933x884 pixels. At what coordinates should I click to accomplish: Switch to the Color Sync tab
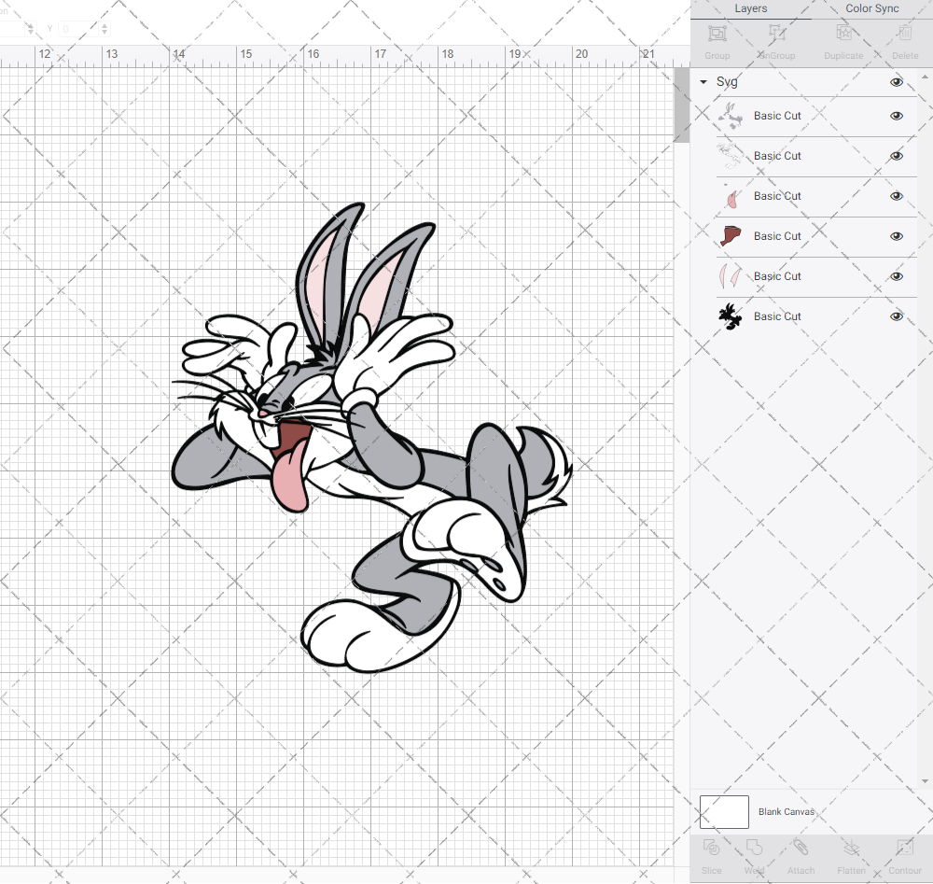click(x=871, y=9)
